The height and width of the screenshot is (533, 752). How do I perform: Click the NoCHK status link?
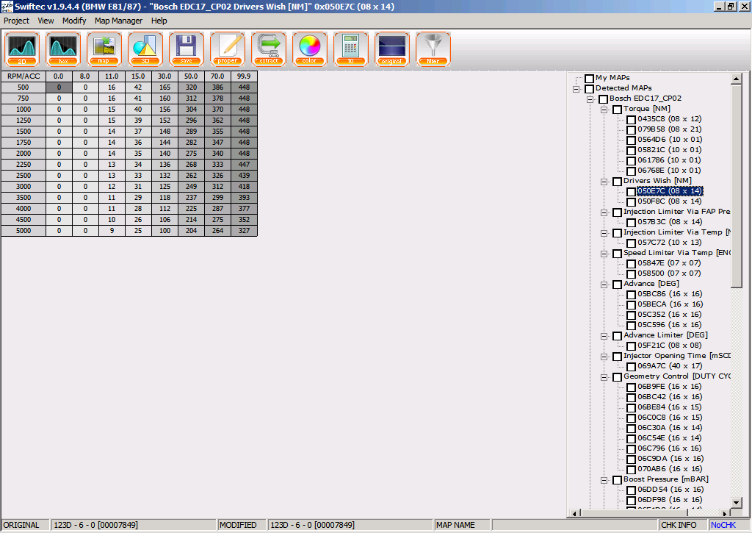723,525
